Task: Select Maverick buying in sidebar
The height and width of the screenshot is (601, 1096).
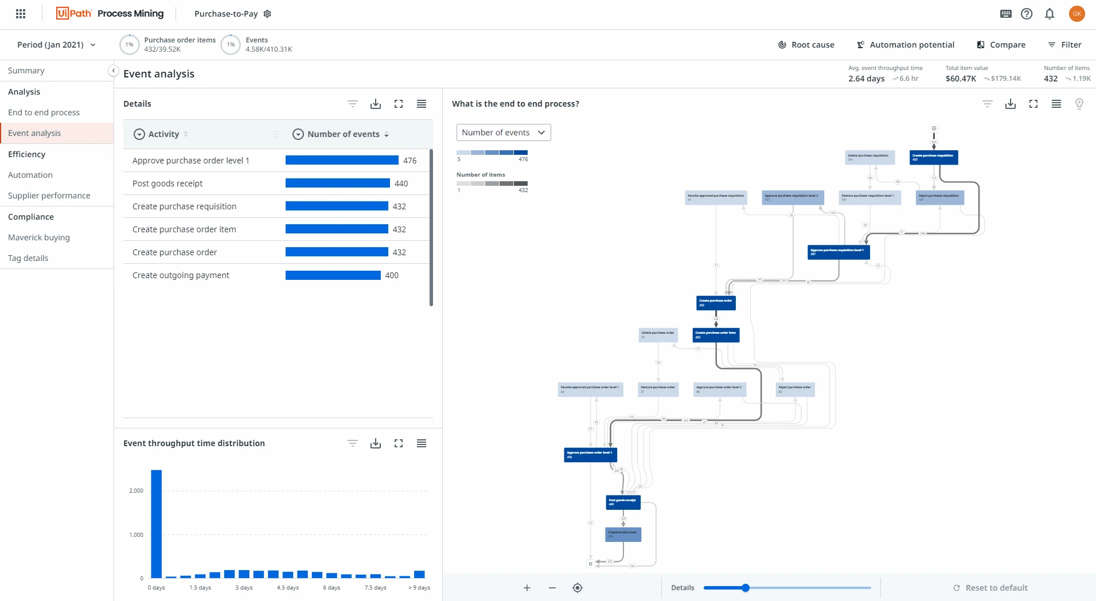Action: tap(39, 237)
